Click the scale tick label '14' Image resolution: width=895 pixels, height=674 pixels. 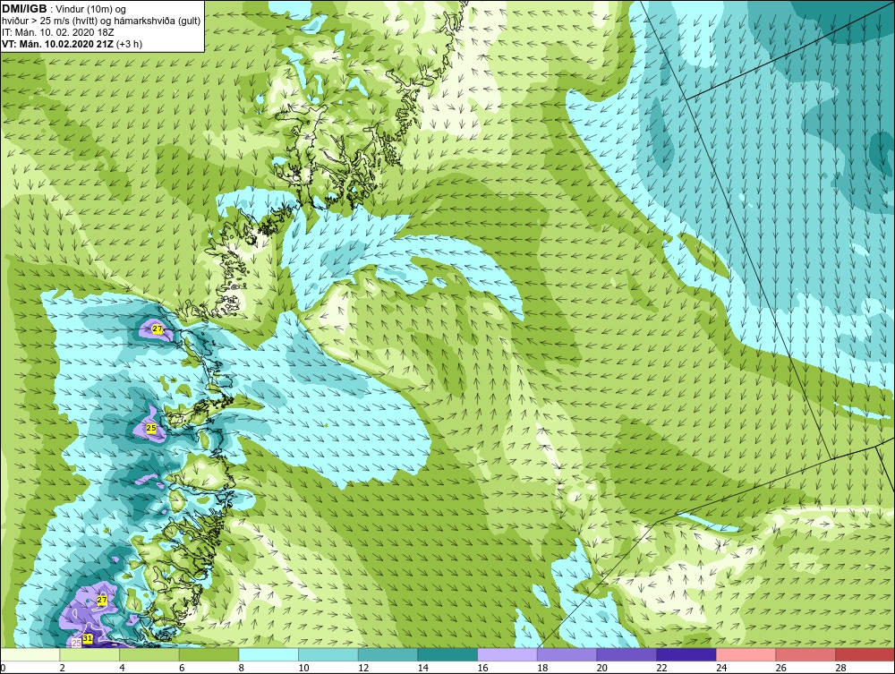[423, 668]
